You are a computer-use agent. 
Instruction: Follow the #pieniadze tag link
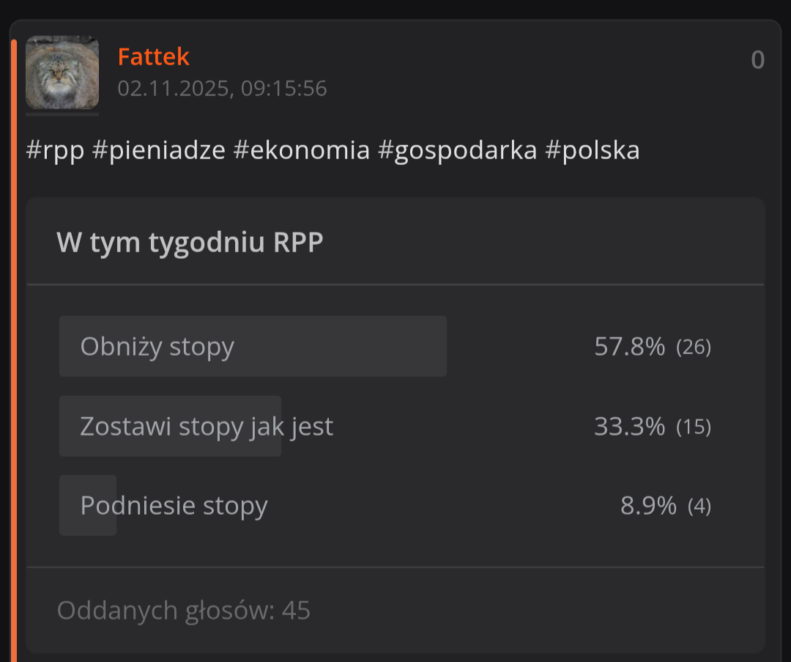(158, 150)
